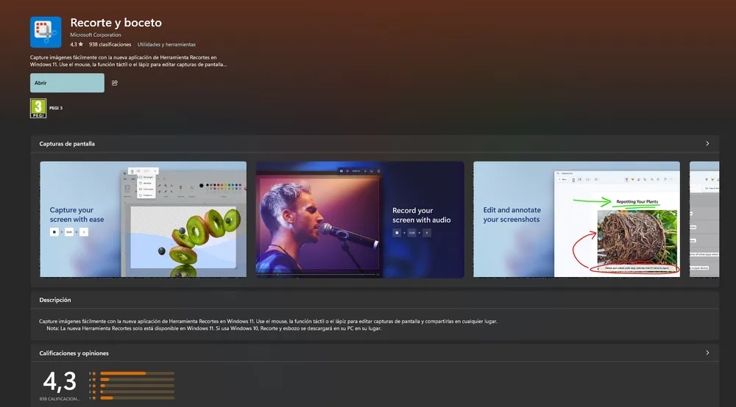Click the PEGI 3 rating badge
This screenshot has width=736, height=407.
(38, 108)
